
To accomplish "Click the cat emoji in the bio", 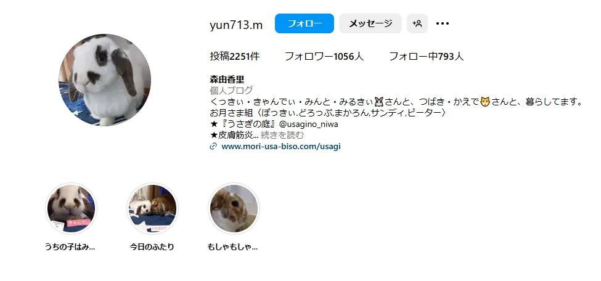I will pos(485,102).
